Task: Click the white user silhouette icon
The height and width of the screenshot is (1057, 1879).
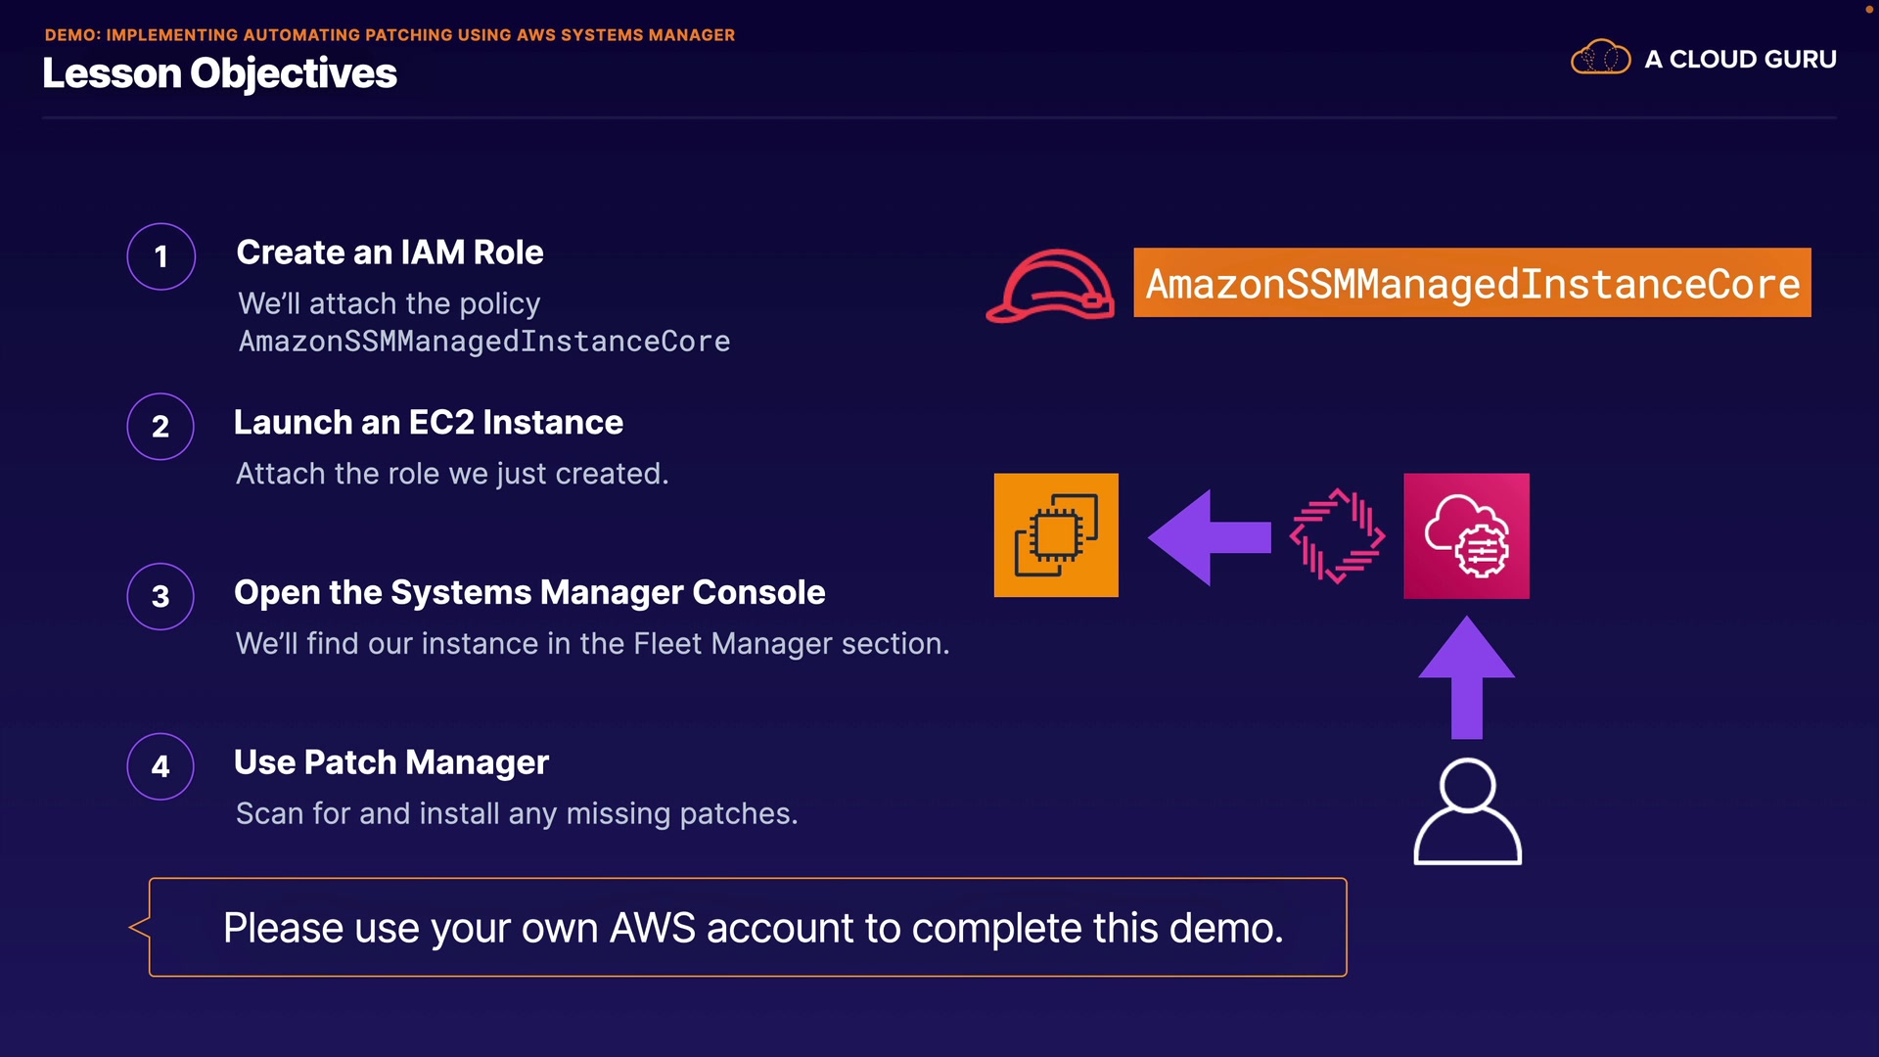Action: click(x=1467, y=811)
